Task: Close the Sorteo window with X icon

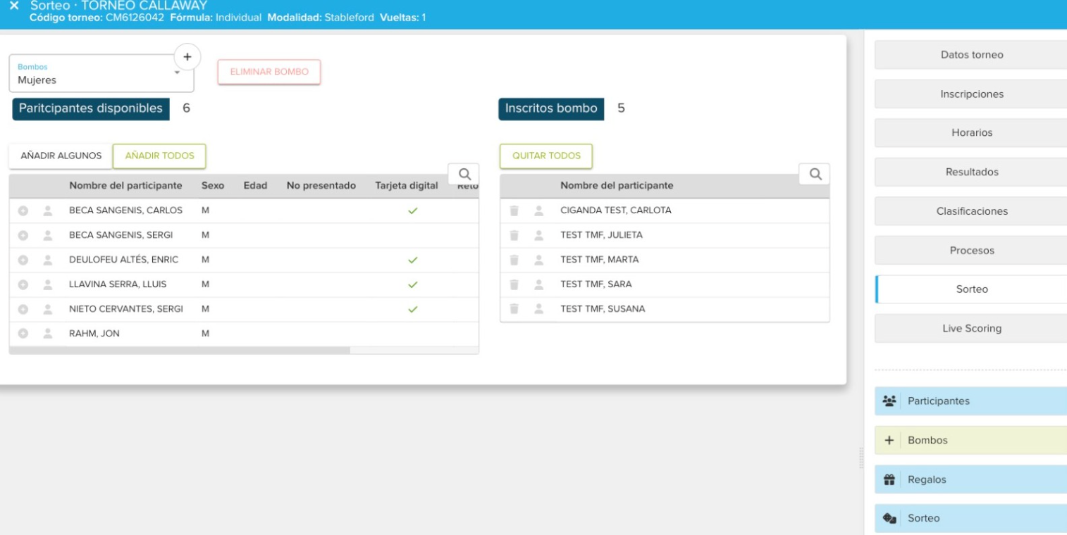Action: click(14, 6)
